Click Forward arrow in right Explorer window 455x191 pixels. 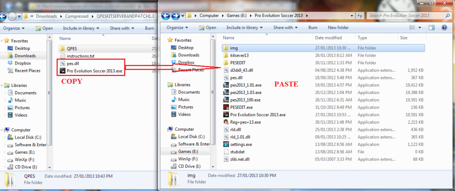pyautogui.click(x=176, y=16)
